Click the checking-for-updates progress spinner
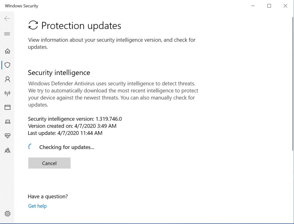The height and width of the screenshot is (224, 294). pyautogui.click(x=30, y=146)
